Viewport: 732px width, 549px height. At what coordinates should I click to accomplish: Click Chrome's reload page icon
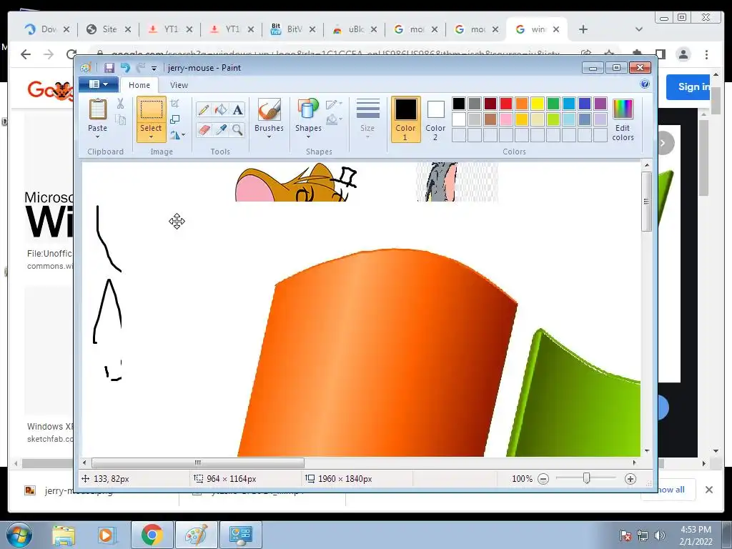pos(71,54)
